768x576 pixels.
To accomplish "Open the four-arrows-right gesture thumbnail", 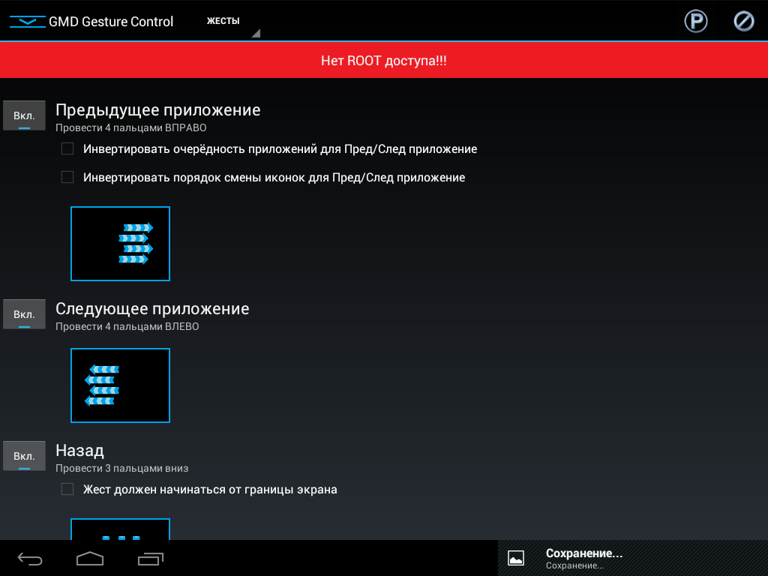I will pos(121,244).
